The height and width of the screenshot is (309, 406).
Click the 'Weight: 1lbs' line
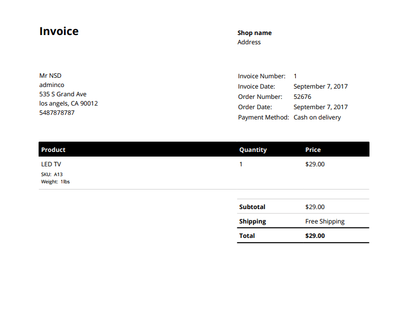(55, 182)
